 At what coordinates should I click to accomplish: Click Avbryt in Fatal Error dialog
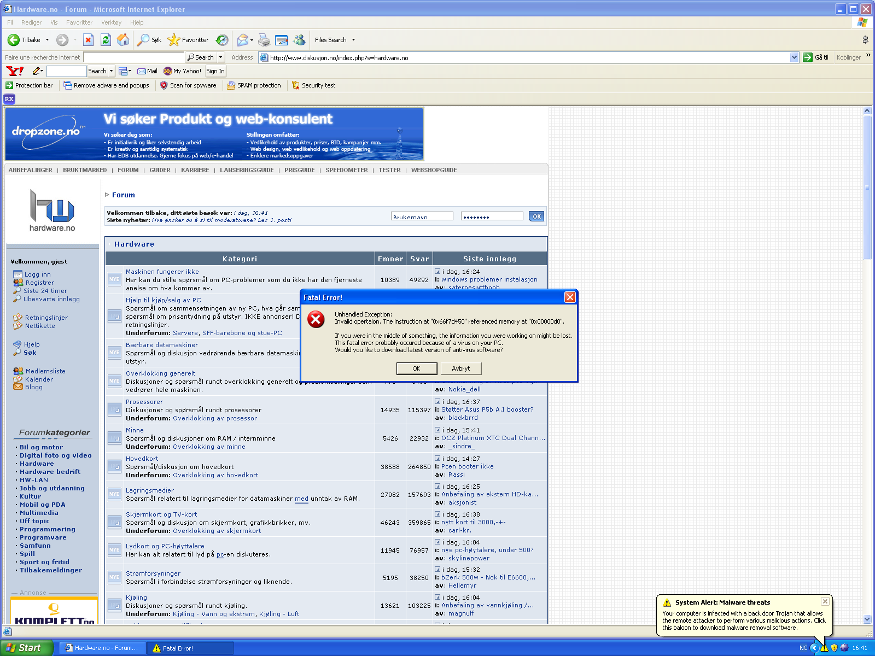(x=461, y=368)
